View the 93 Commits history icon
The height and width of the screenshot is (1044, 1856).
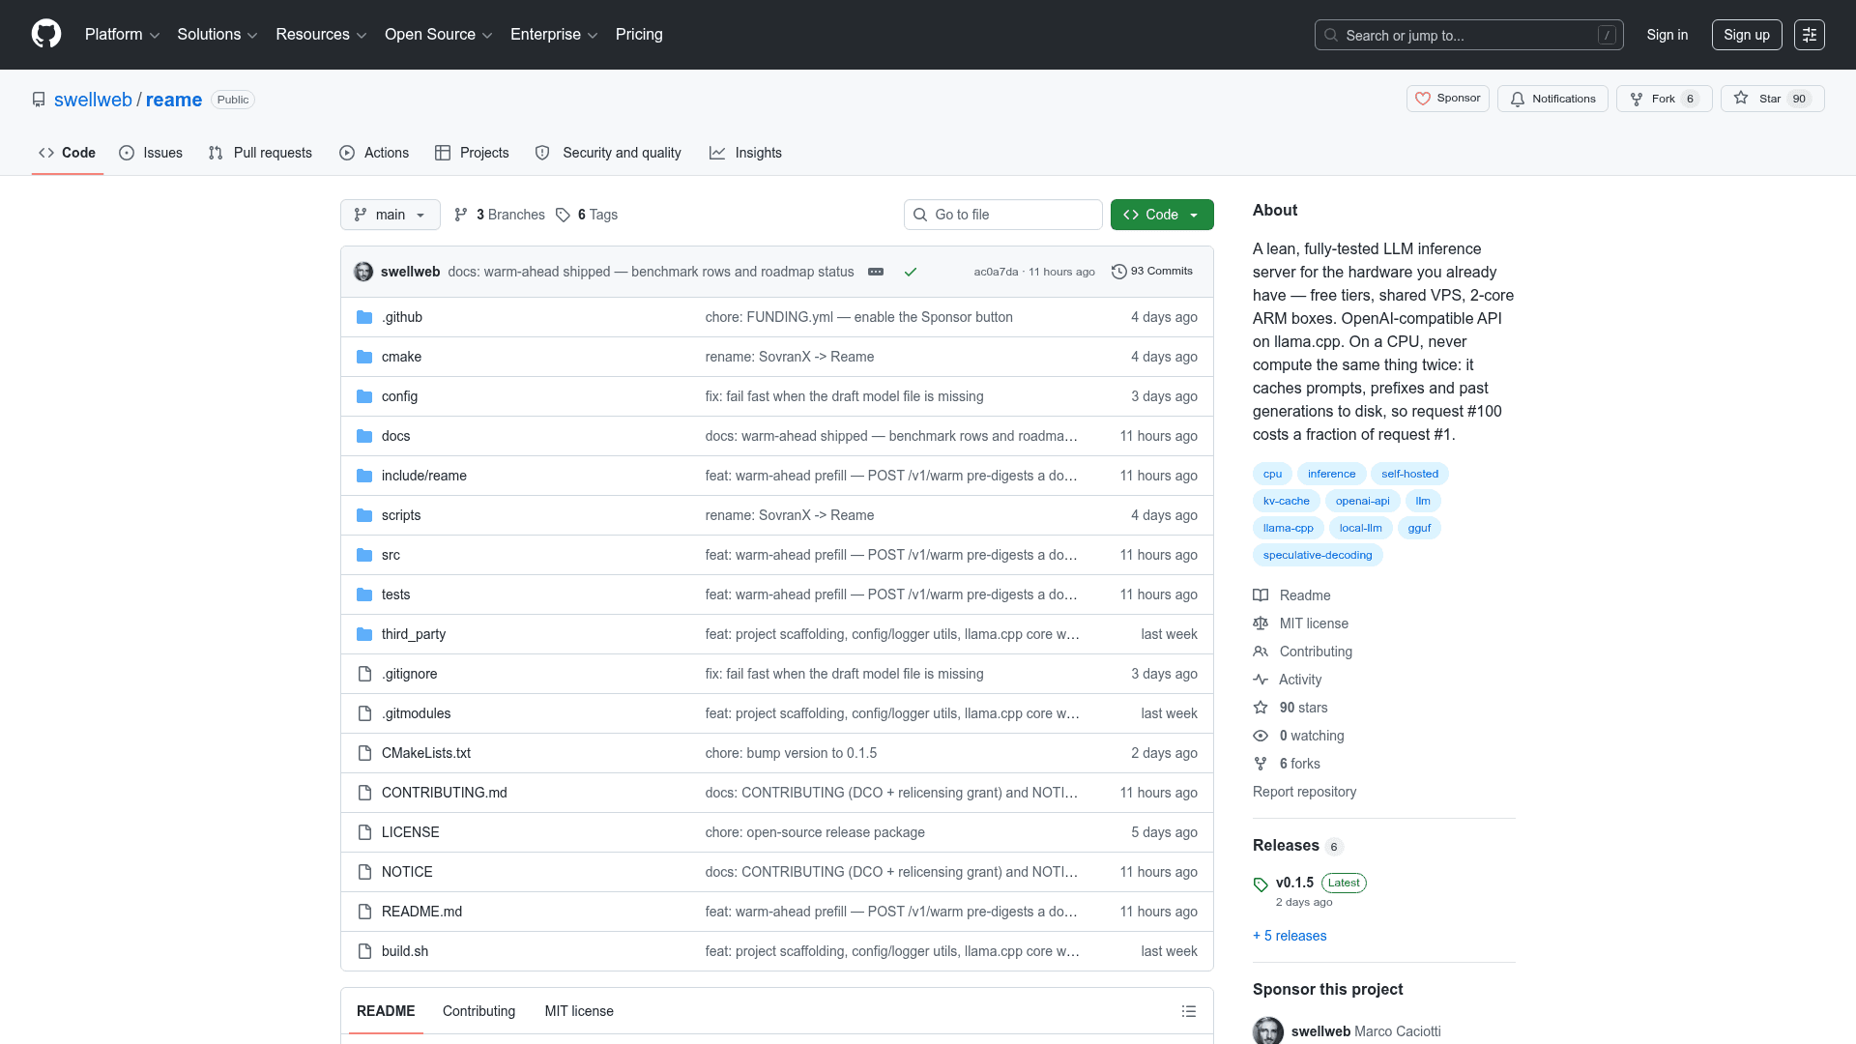(x=1118, y=272)
